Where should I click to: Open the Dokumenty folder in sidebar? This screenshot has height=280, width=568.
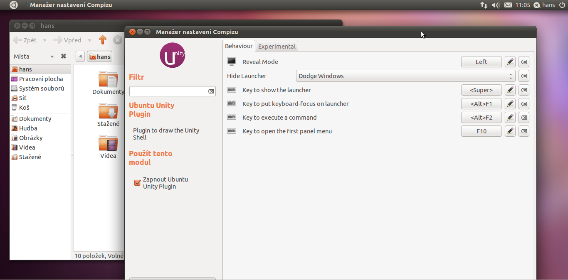point(35,119)
